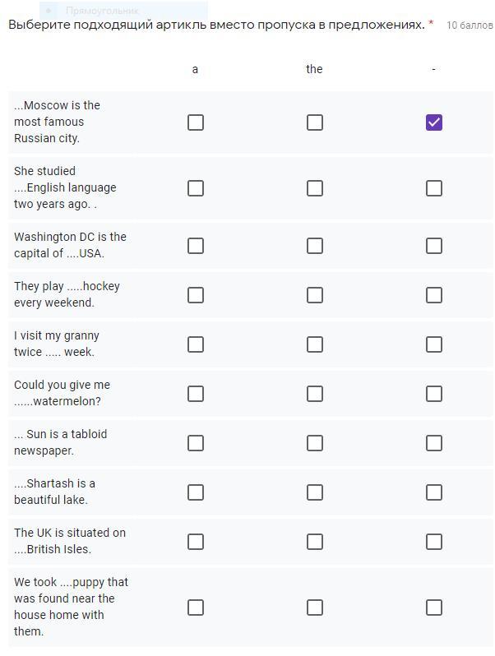The image size is (495, 656).
Task: Check 'the' for the Sun newspaper sentence
Action: coord(315,443)
